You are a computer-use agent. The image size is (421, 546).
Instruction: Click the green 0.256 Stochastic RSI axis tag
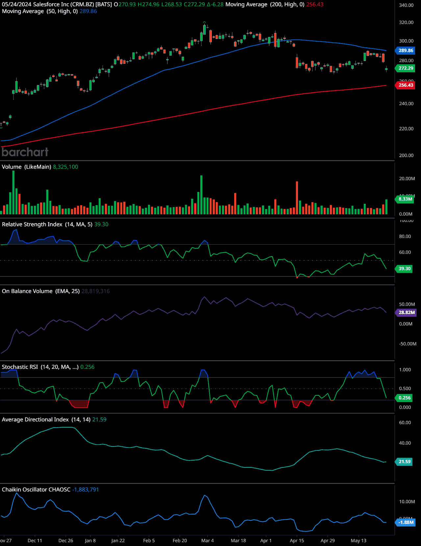click(404, 398)
